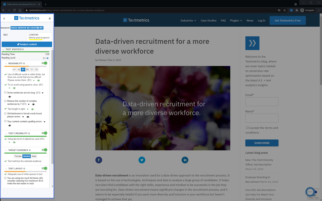
Task: Open the Target Audience help icon
Action: (x=30, y=150)
